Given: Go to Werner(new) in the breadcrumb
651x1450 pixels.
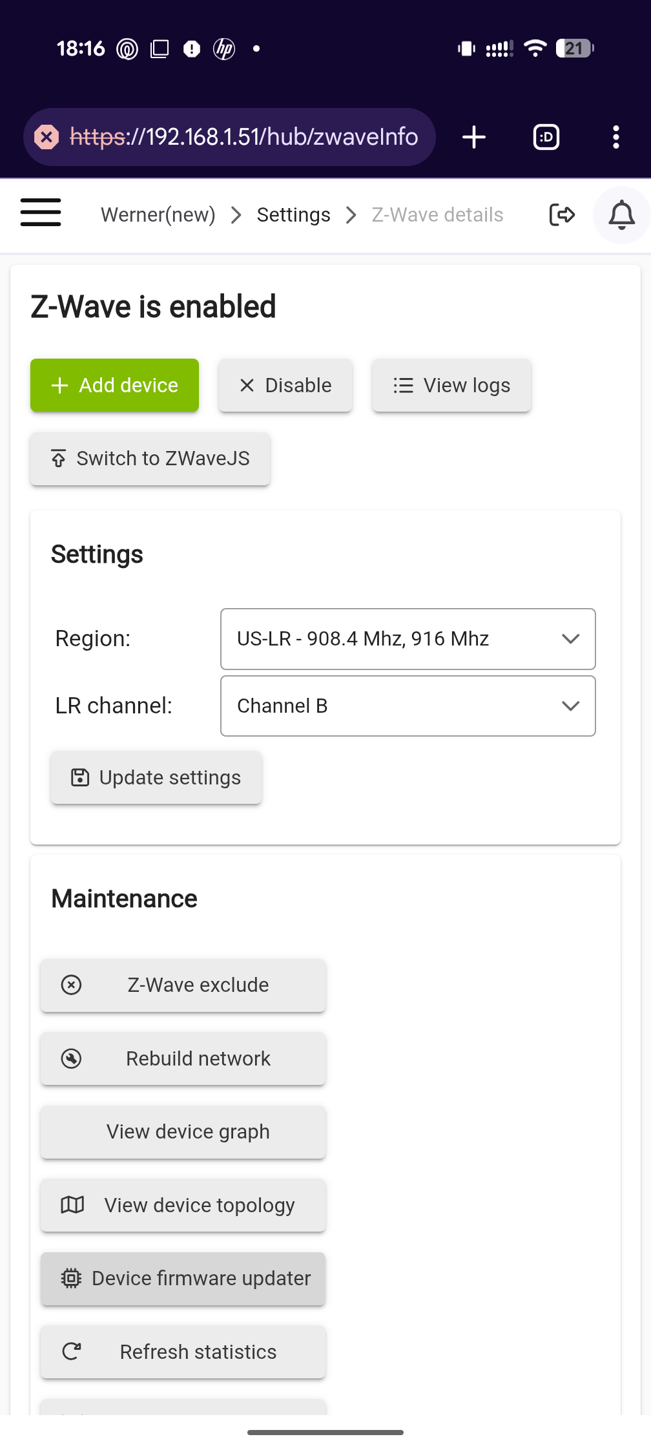Looking at the screenshot, I should [x=158, y=215].
